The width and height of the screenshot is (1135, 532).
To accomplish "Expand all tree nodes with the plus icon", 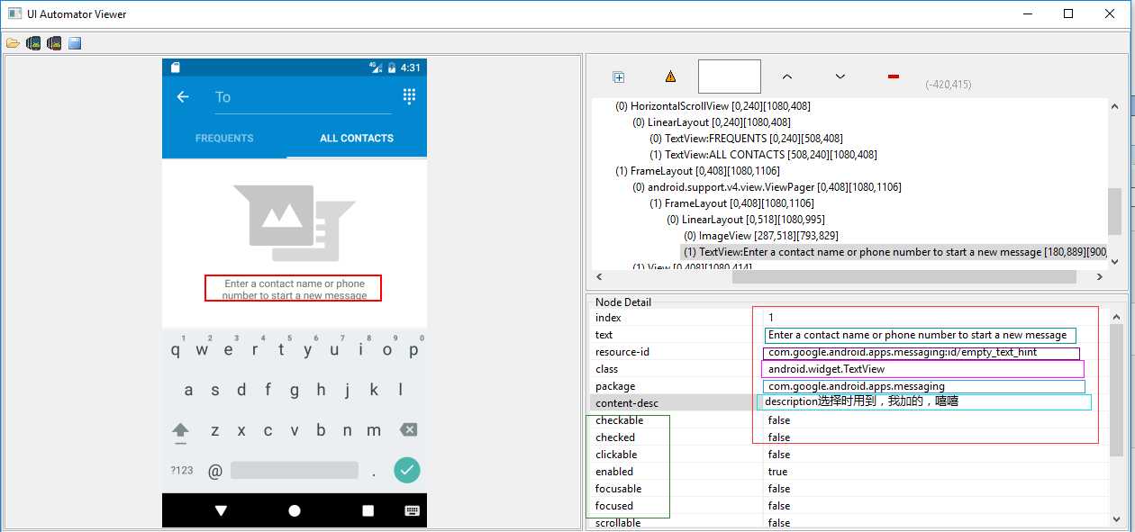I will 618,77.
